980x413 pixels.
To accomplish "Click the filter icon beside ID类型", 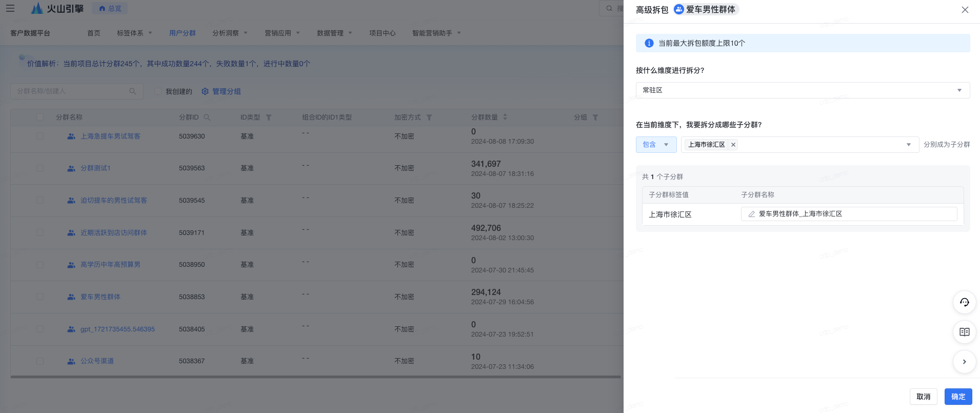I will point(269,117).
